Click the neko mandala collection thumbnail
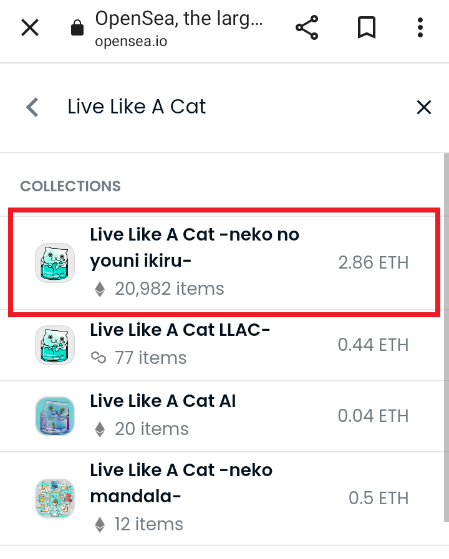 [54, 498]
